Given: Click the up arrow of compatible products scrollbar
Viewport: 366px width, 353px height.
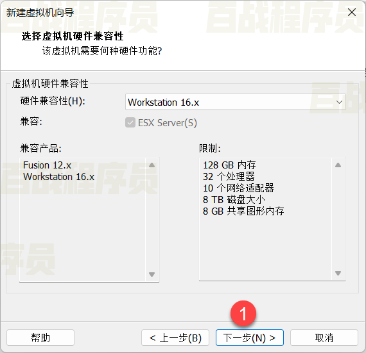Looking at the screenshot, I should click(152, 165).
